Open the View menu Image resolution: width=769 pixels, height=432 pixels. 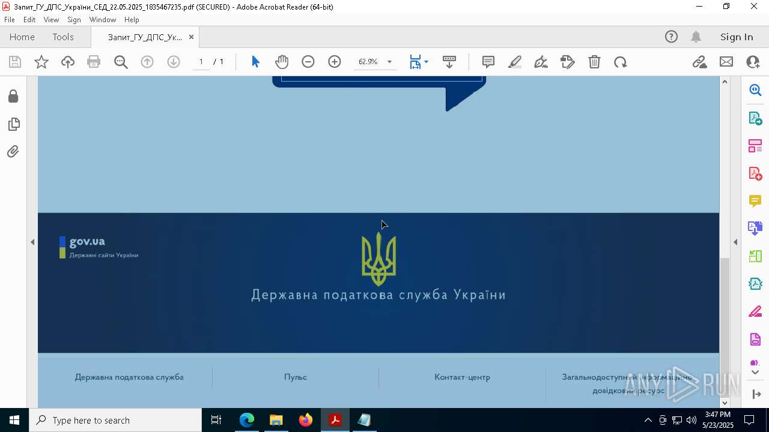click(51, 20)
